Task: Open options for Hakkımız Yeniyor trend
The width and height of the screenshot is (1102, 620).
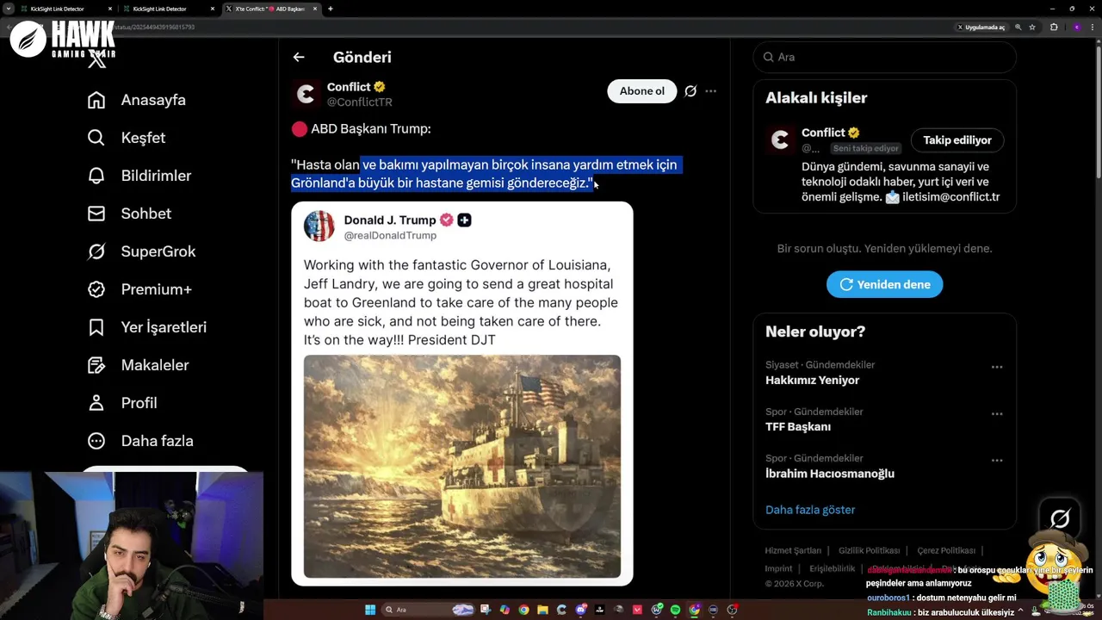Action: tap(997, 367)
